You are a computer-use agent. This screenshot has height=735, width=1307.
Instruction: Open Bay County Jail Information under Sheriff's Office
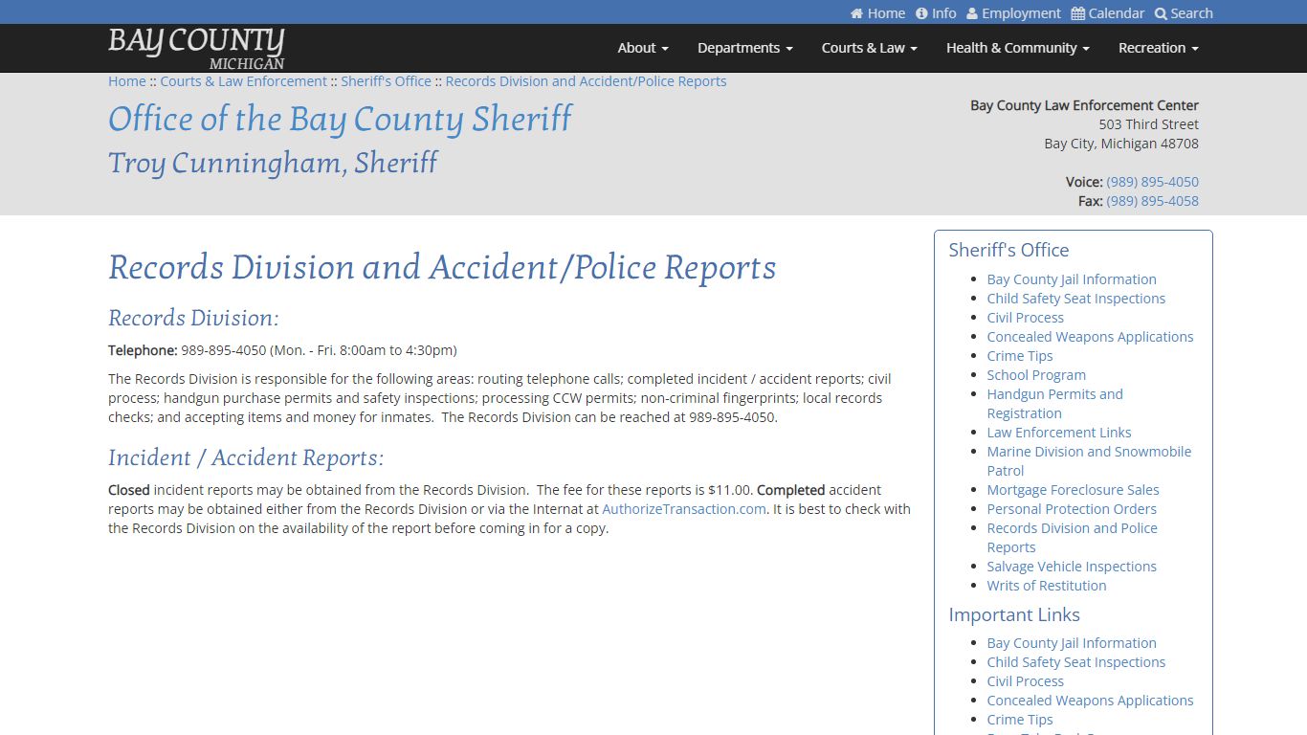pyautogui.click(x=1072, y=279)
